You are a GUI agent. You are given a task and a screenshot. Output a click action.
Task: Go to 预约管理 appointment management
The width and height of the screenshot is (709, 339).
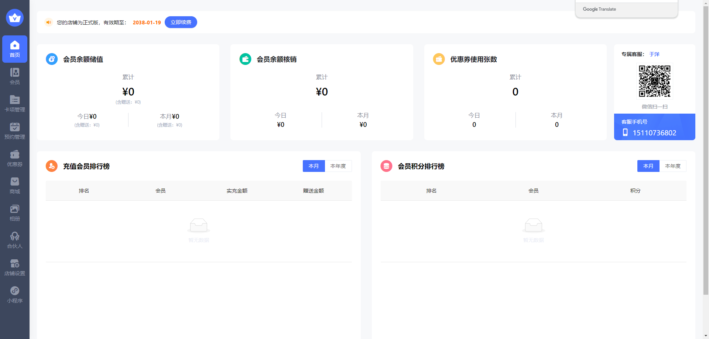click(15, 131)
